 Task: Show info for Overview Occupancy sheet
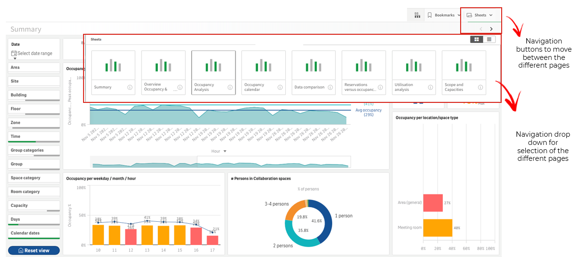[180, 87]
